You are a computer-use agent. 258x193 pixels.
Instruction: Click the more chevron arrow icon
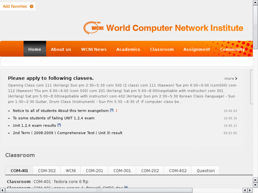point(236,79)
